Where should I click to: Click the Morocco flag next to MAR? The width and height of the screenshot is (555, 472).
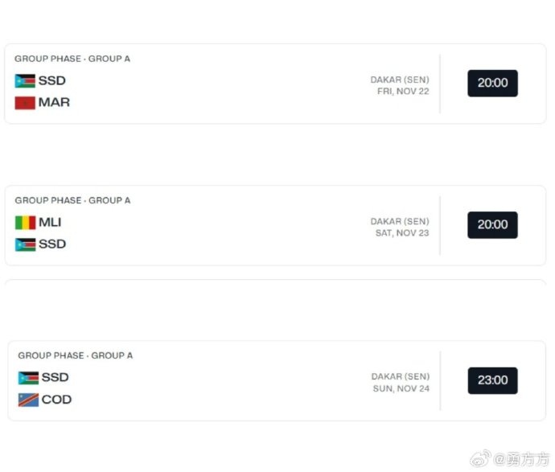click(x=25, y=103)
